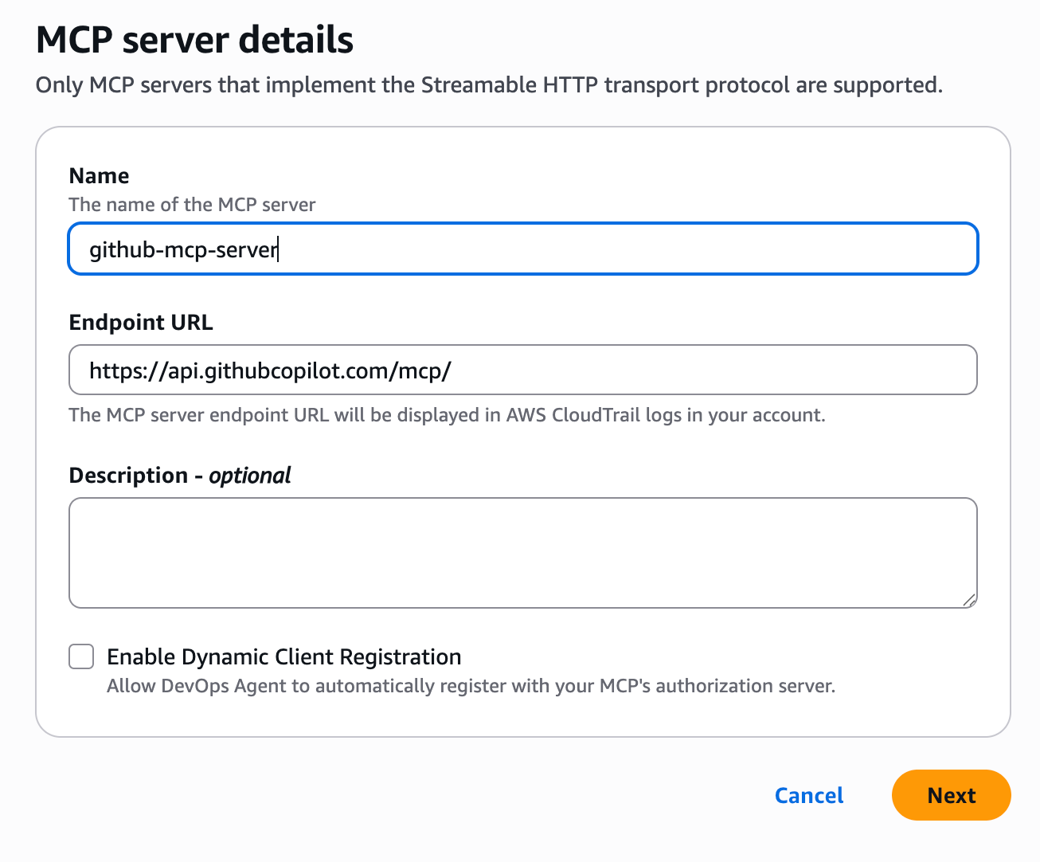The height and width of the screenshot is (862, 1040).
Task: Click the github-mcp-server text in Name field
Action: pos(183,250)
